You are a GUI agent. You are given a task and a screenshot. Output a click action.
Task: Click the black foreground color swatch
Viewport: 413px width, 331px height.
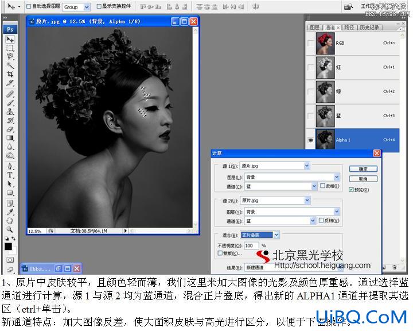[x=8, y=247]
